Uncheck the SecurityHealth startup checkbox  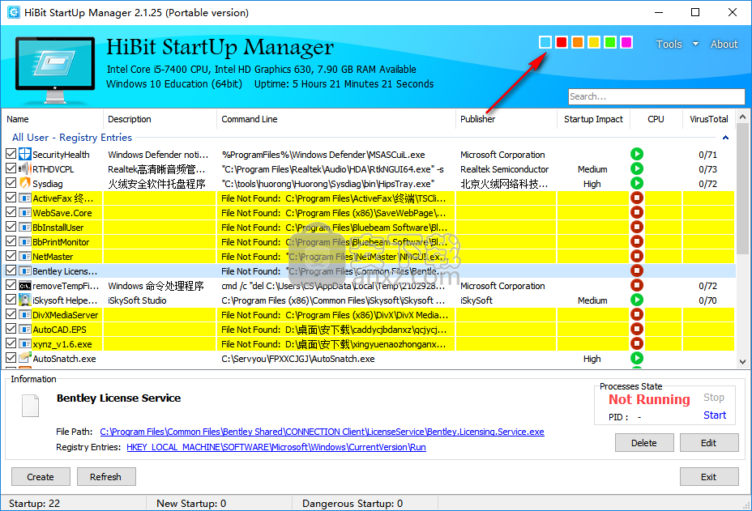[x=11, y=154]
